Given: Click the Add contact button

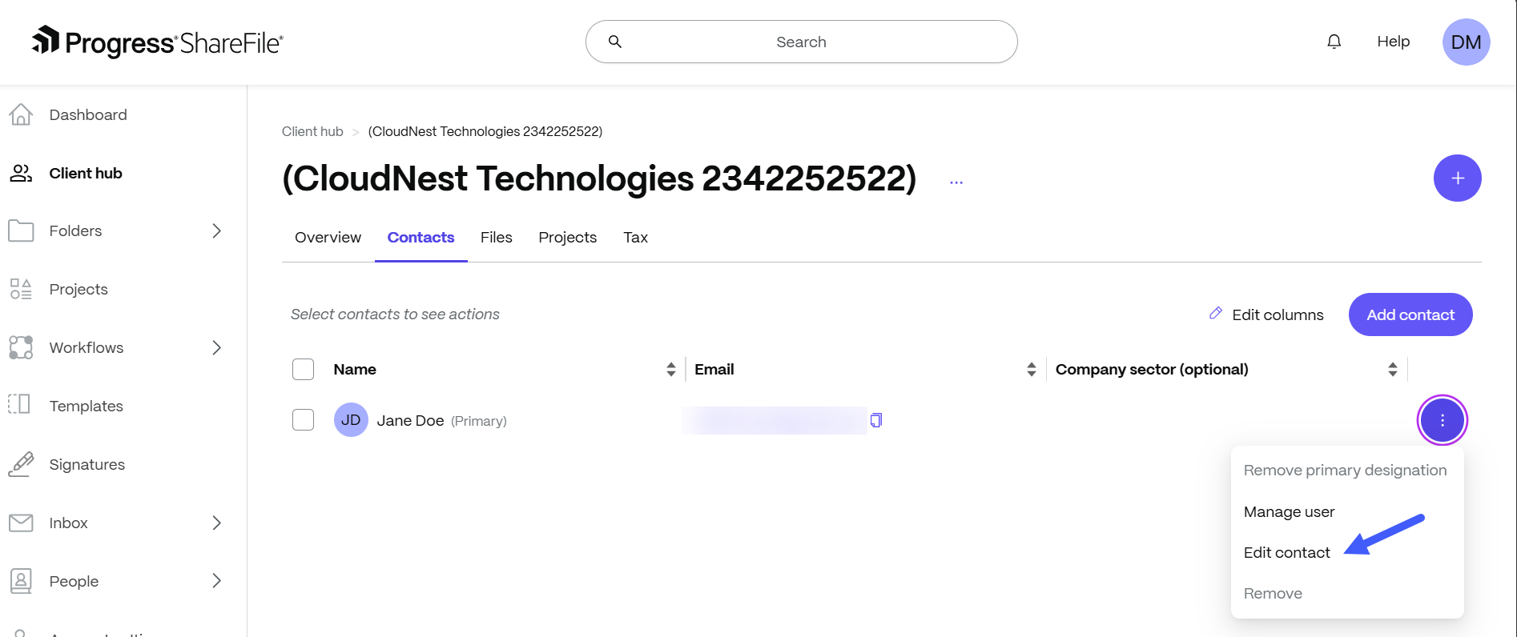Looking at the screenshot, I should coord(1410,315).
